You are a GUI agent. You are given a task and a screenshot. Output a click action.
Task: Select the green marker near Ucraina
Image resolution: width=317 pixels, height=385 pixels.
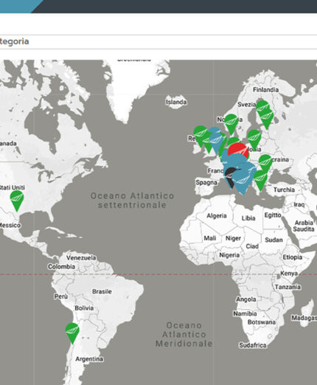point(265,162)
